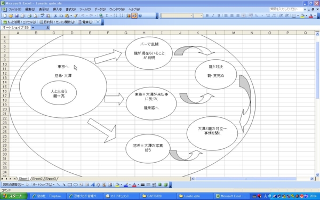Screen dimensions: 320x200
Task: Click the 電卓 toolbar button
Action: tap(85, 22)
